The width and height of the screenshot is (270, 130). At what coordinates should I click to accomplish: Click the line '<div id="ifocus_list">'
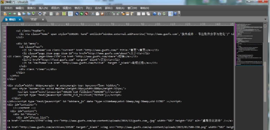click(33, 117)
